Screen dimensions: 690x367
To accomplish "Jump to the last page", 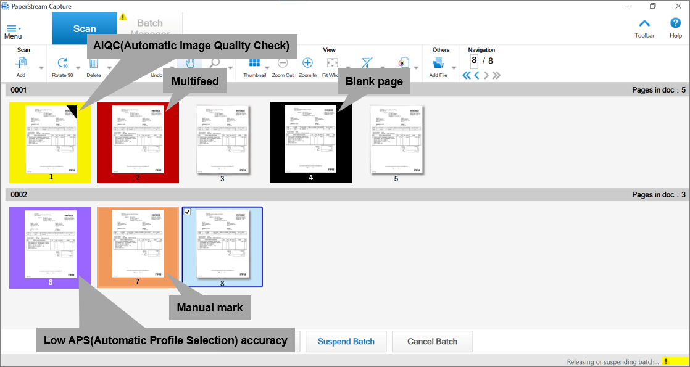I will pos(496,75).
